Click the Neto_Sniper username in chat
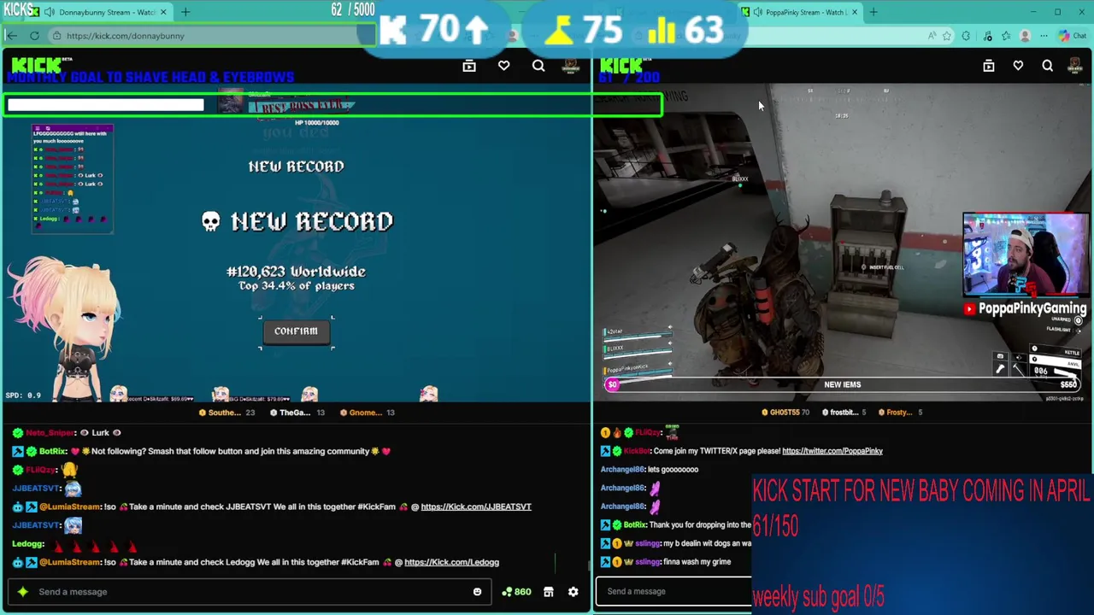 pyautogui.click(x=51, y=433)
